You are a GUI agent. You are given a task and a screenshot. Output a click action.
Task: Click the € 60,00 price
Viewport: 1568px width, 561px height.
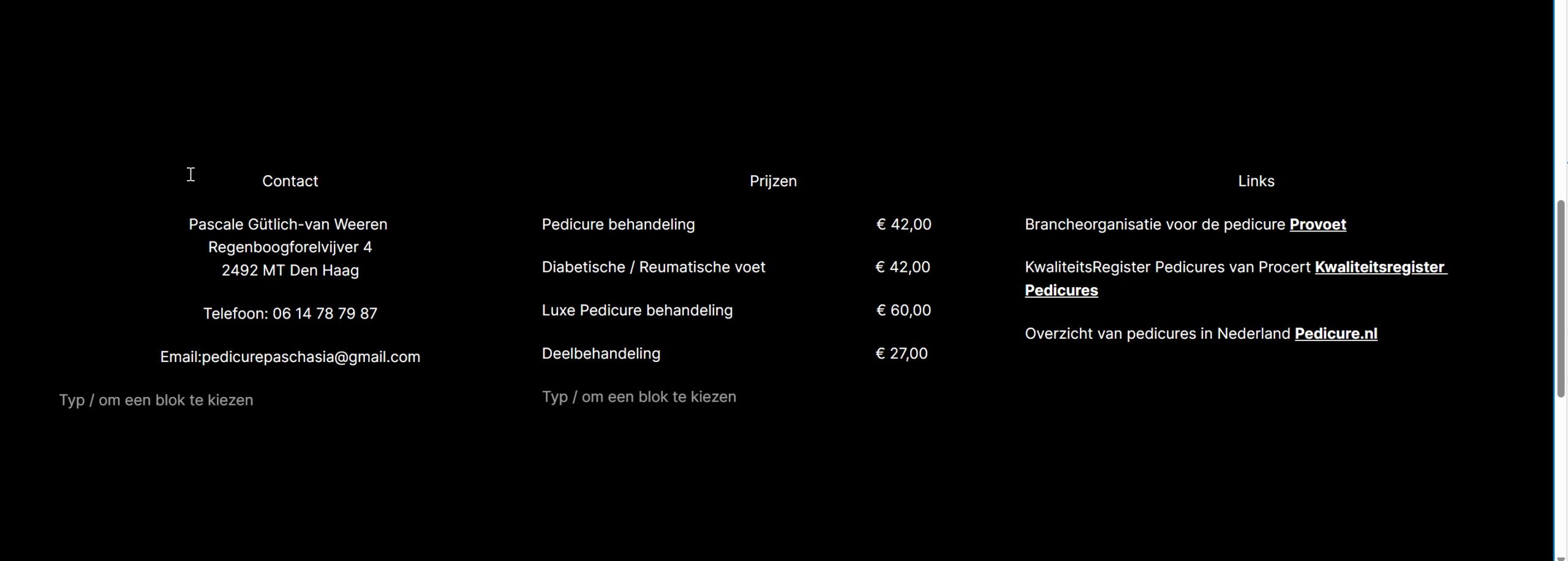click(x=903, y=311)
